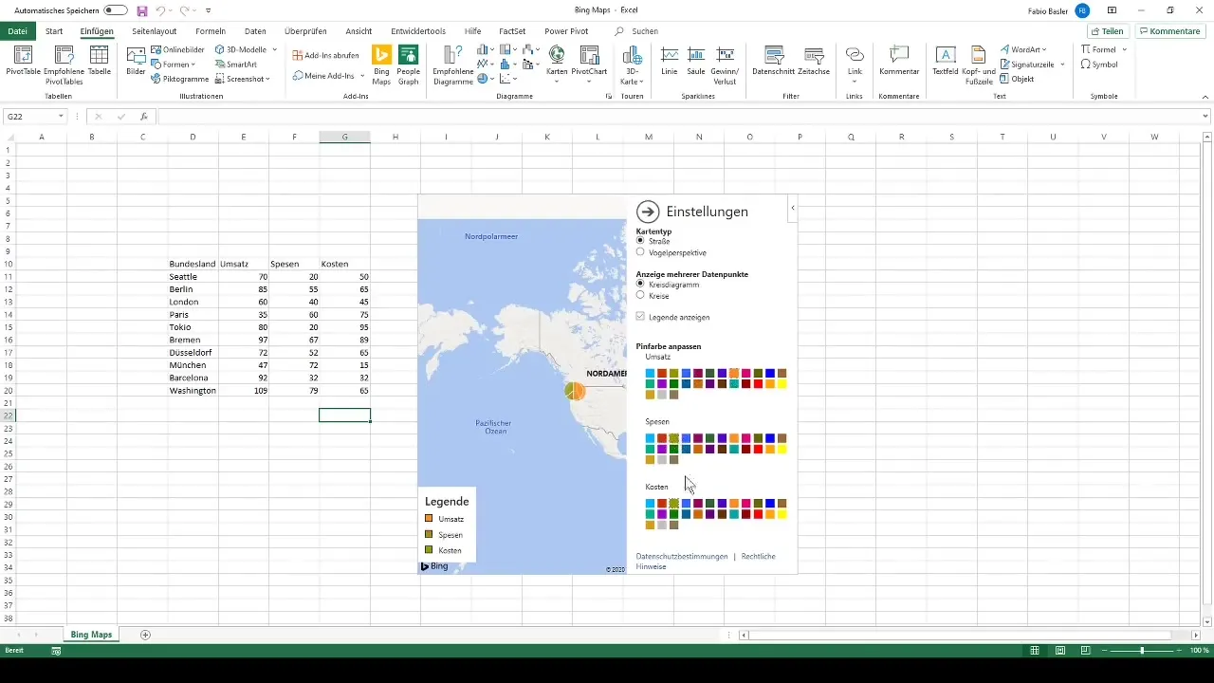Viewport: 1214px width, 683px height.
Task: Open the Daten ribbon tab
Action: click(x=255, y=31)
